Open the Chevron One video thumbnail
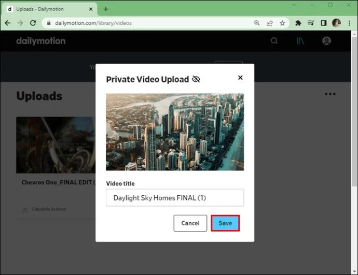The height and width of the screenshot is (275, 358). coord(56,145)
